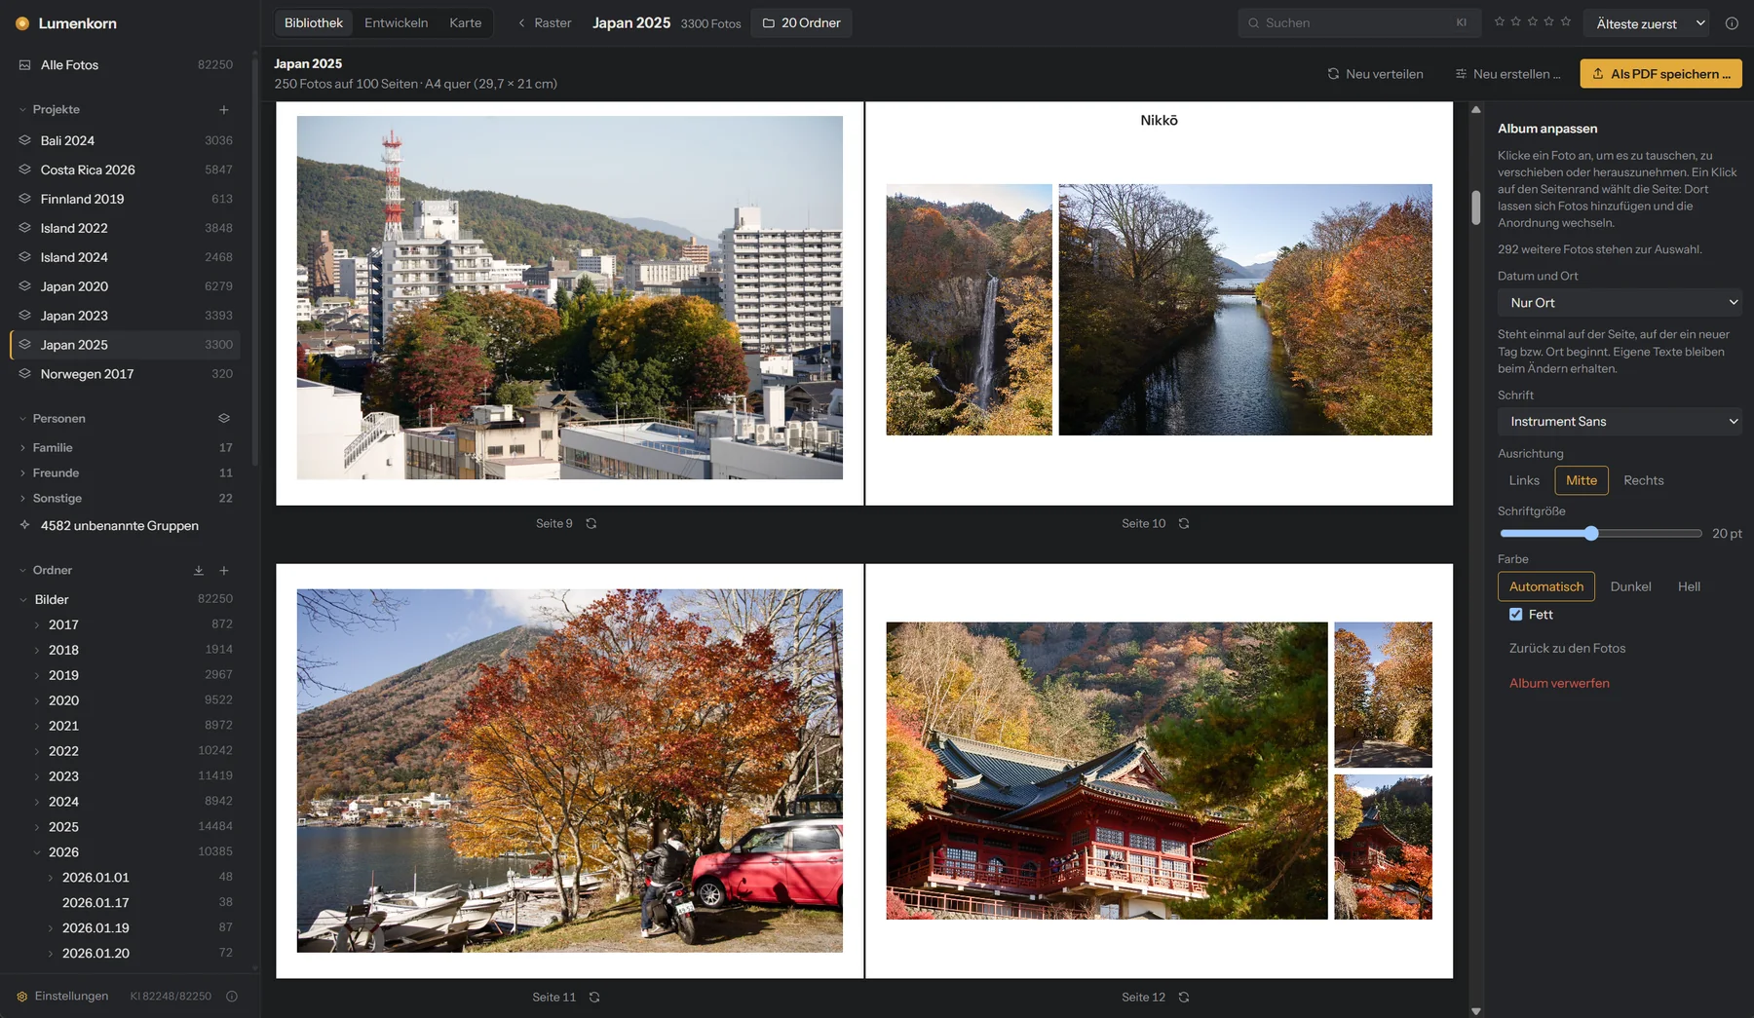Import into Ordner with download icon

(199, 571)
